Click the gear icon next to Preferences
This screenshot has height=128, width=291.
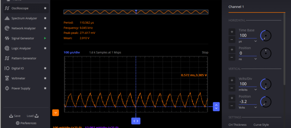coord(18,123)
